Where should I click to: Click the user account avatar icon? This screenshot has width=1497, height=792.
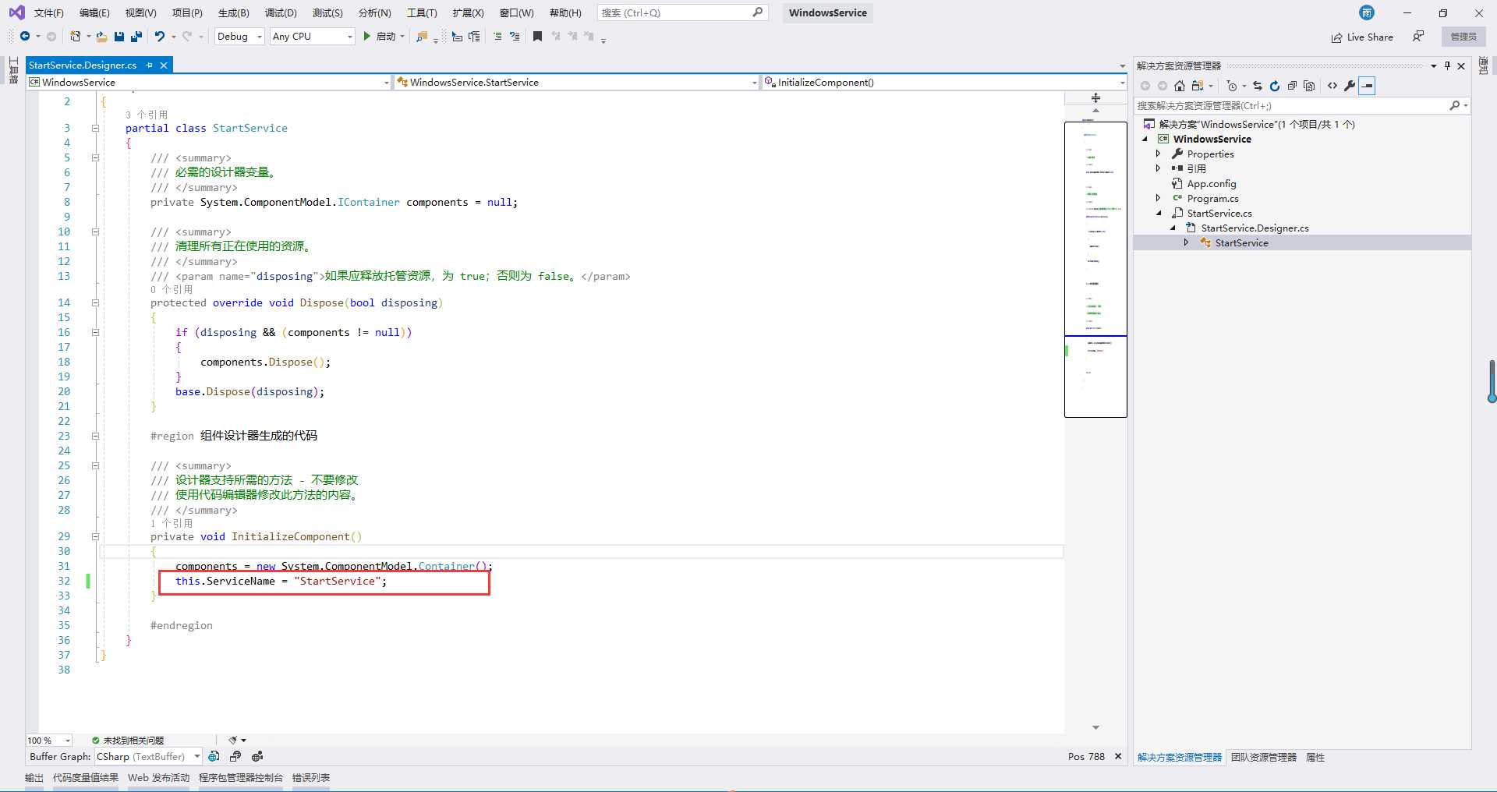point(1367,12)
